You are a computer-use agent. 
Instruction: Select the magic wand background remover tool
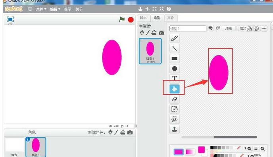(175, 119)
